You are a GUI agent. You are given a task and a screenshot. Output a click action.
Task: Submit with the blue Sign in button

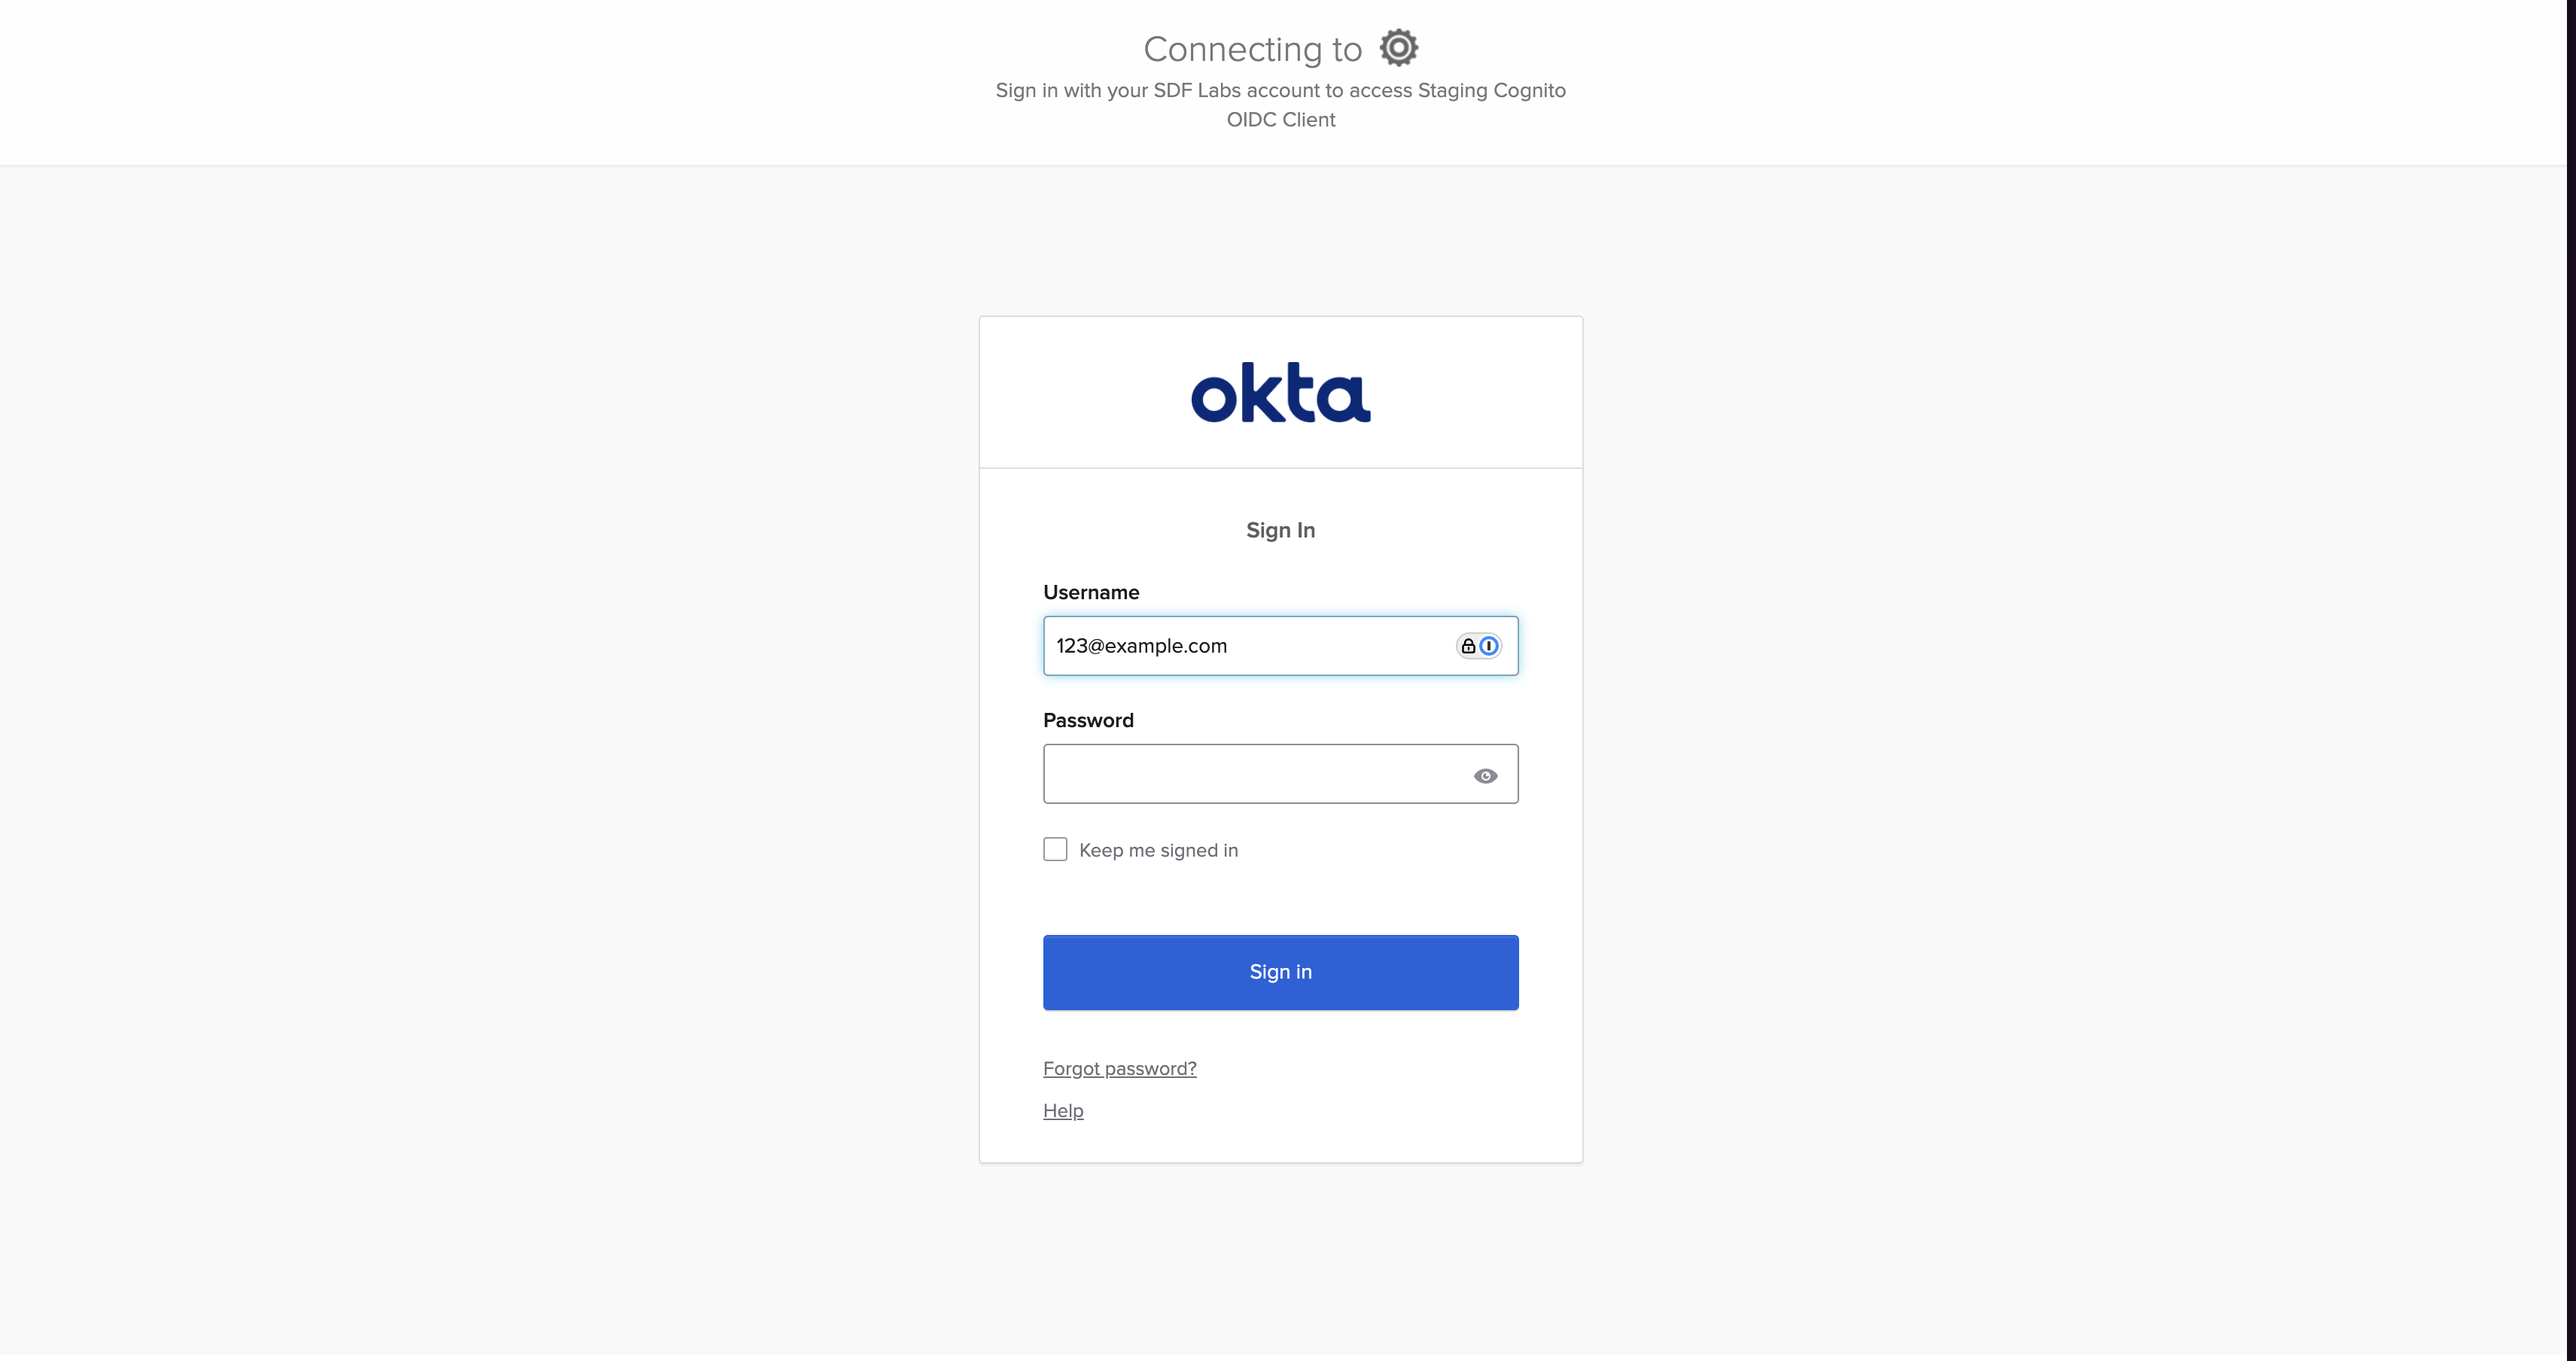point(1280,972)
